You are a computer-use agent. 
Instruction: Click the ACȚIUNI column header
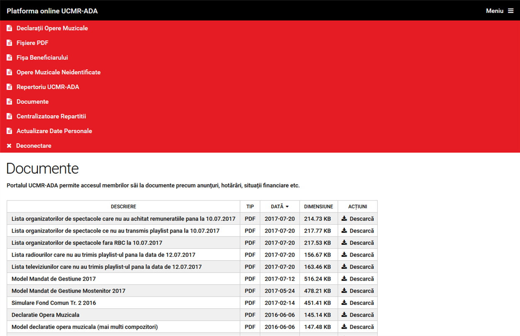tap(357, 207)
